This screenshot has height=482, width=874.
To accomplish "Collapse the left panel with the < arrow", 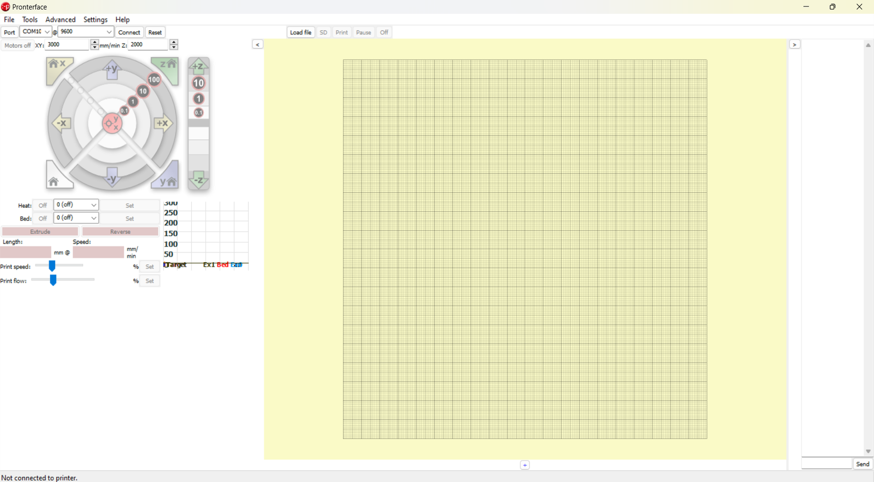I will click(257, 44).
